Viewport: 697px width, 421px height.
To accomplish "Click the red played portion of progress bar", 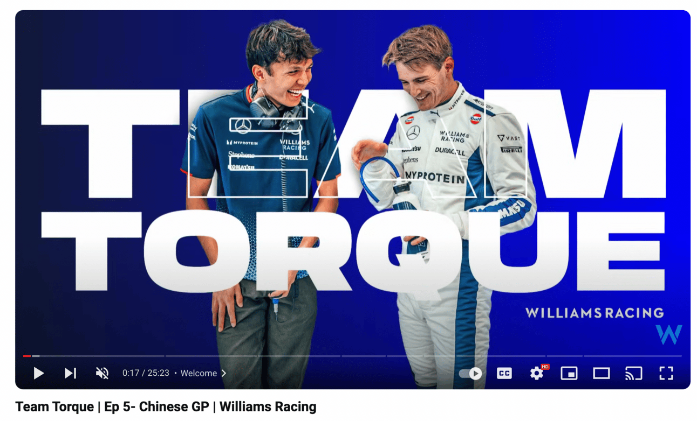I will (x=27, y=356).
